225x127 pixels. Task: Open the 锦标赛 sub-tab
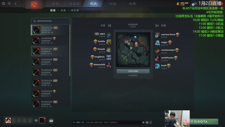(x=75, y=10)
